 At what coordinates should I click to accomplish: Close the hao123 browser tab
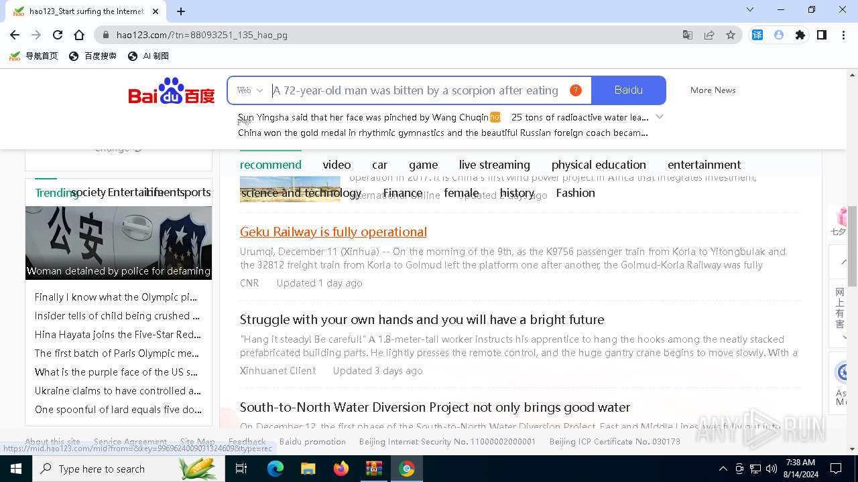(x=156, y=11)
